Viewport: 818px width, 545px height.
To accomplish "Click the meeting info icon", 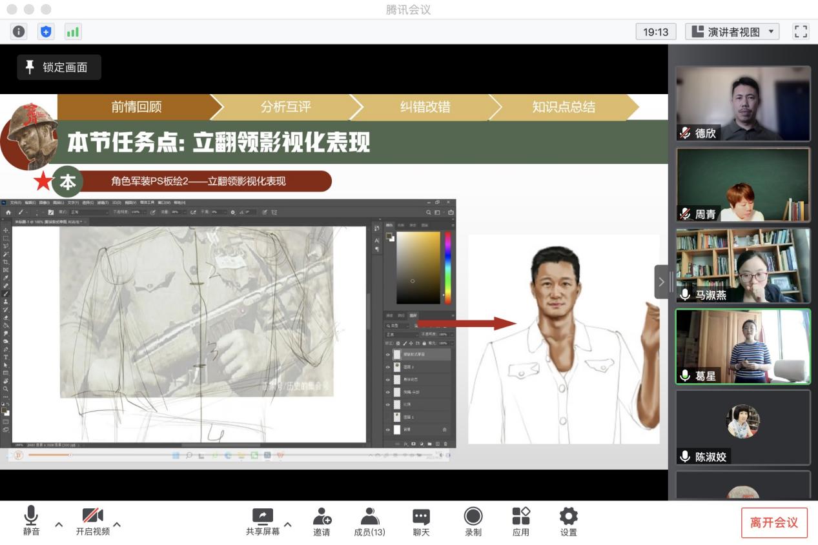I will pos(19,32).
